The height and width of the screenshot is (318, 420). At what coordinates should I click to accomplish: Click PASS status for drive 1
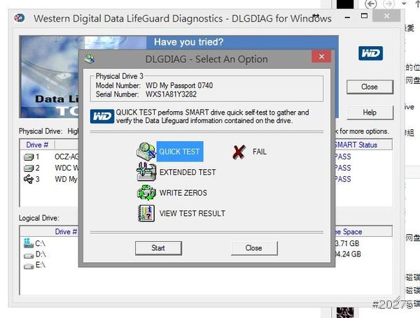point(343,157)
